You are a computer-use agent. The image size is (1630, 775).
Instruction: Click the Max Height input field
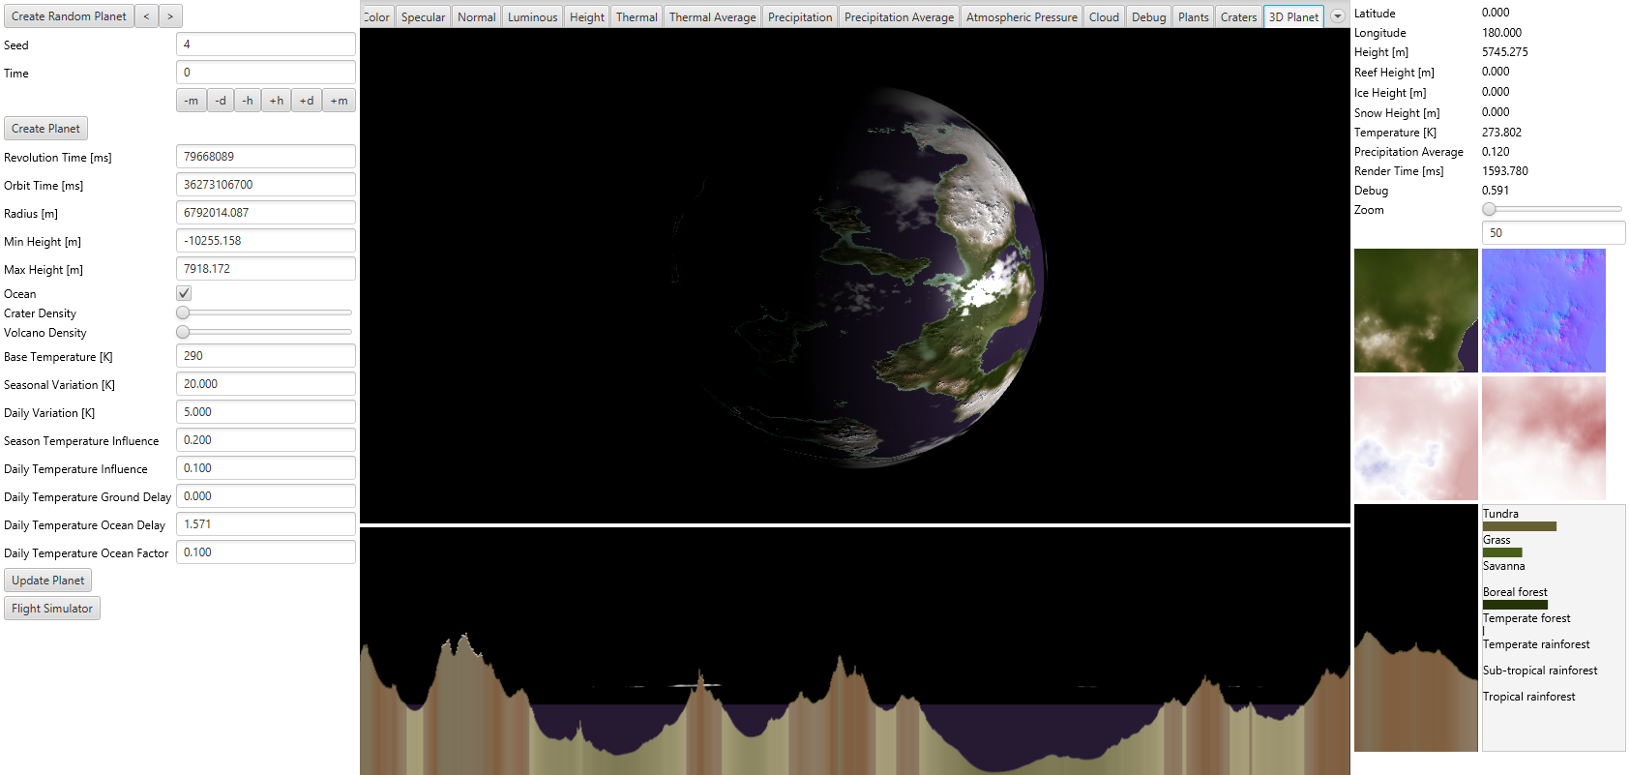coord(265,269)
